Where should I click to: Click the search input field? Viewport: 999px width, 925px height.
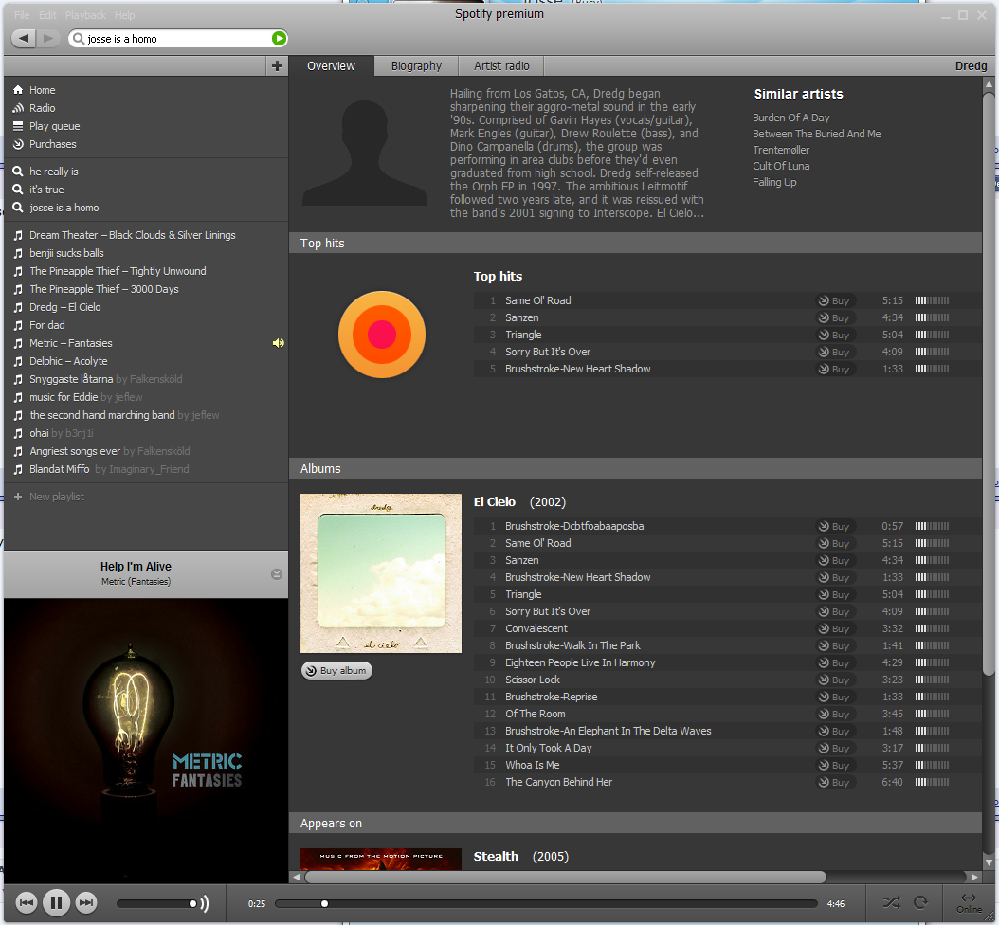coord(178,39)
